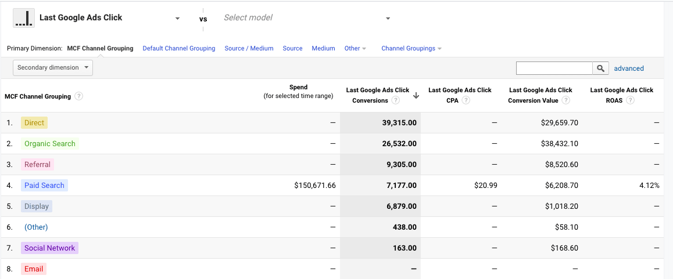Click the Last Google Ads Click model icon
673x279 pixels.
point(24,18)
